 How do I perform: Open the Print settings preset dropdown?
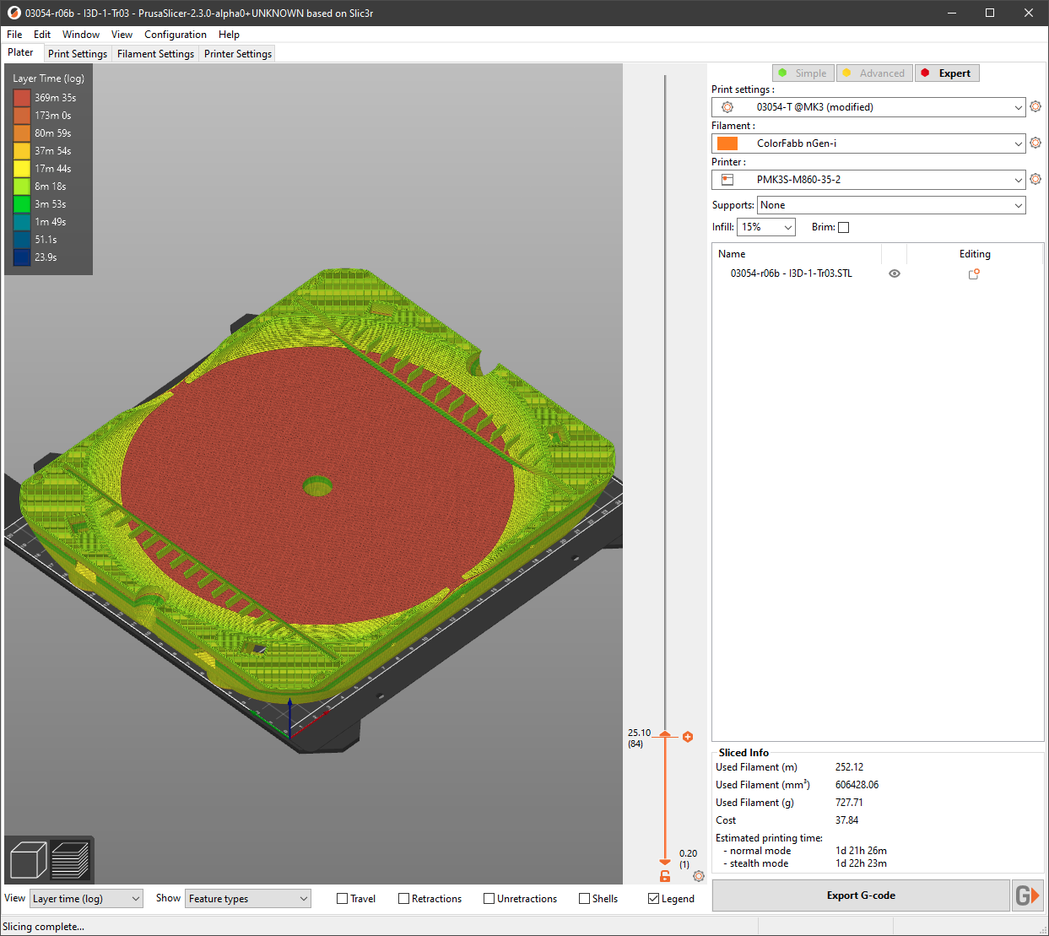pos(868,107)
